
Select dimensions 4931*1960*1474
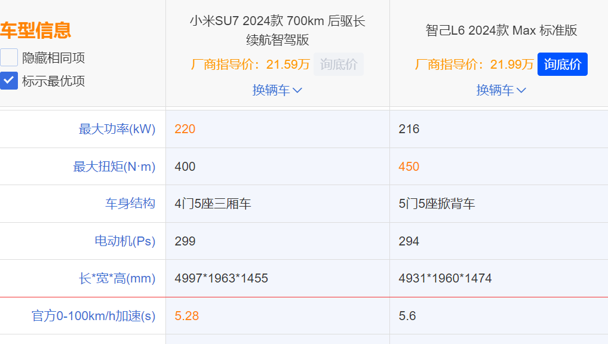pos(445,278)
